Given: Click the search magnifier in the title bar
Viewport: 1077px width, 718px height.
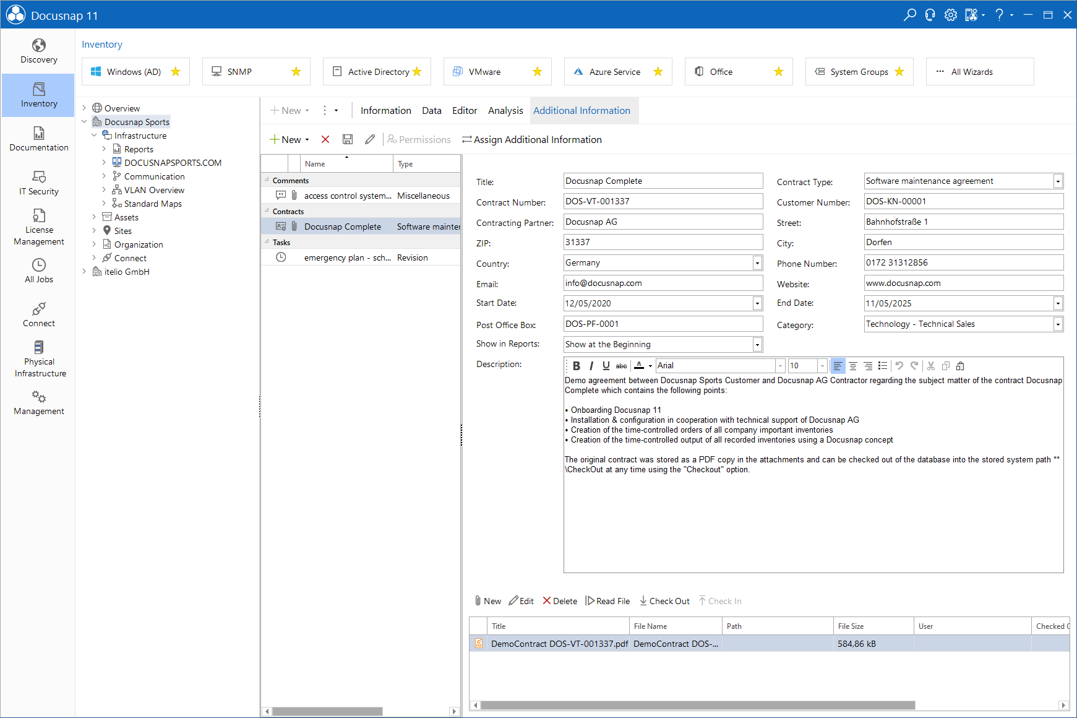Looking at the screenshot, I should 909,15.
